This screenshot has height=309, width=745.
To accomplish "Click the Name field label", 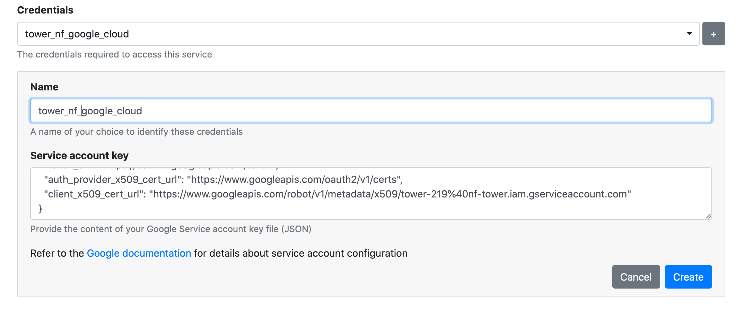I will (x=44, y=87).
